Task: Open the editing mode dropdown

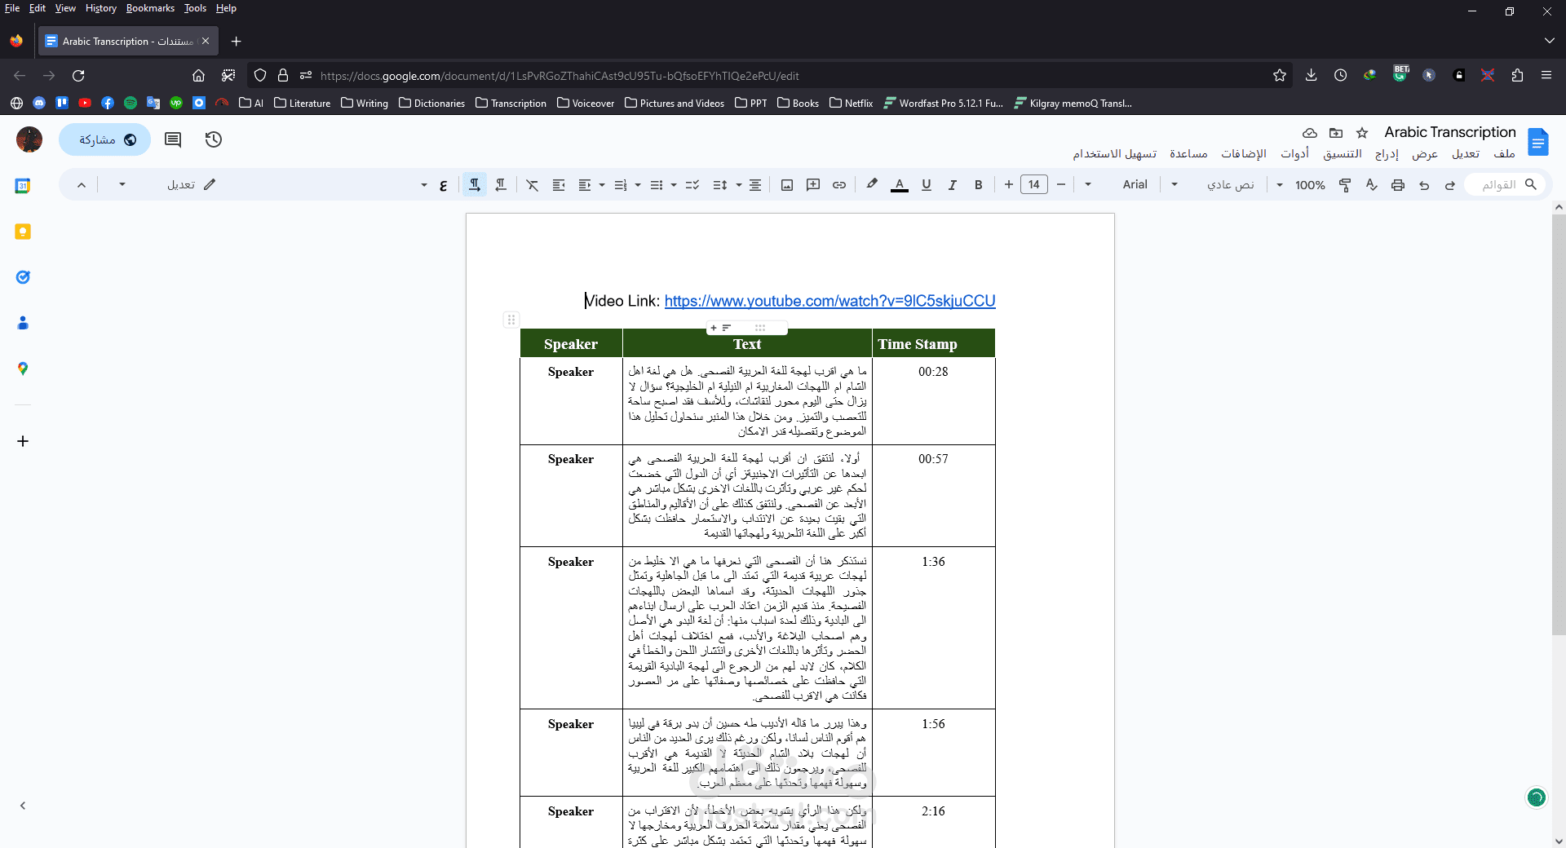Action: [x=167, y=185]
